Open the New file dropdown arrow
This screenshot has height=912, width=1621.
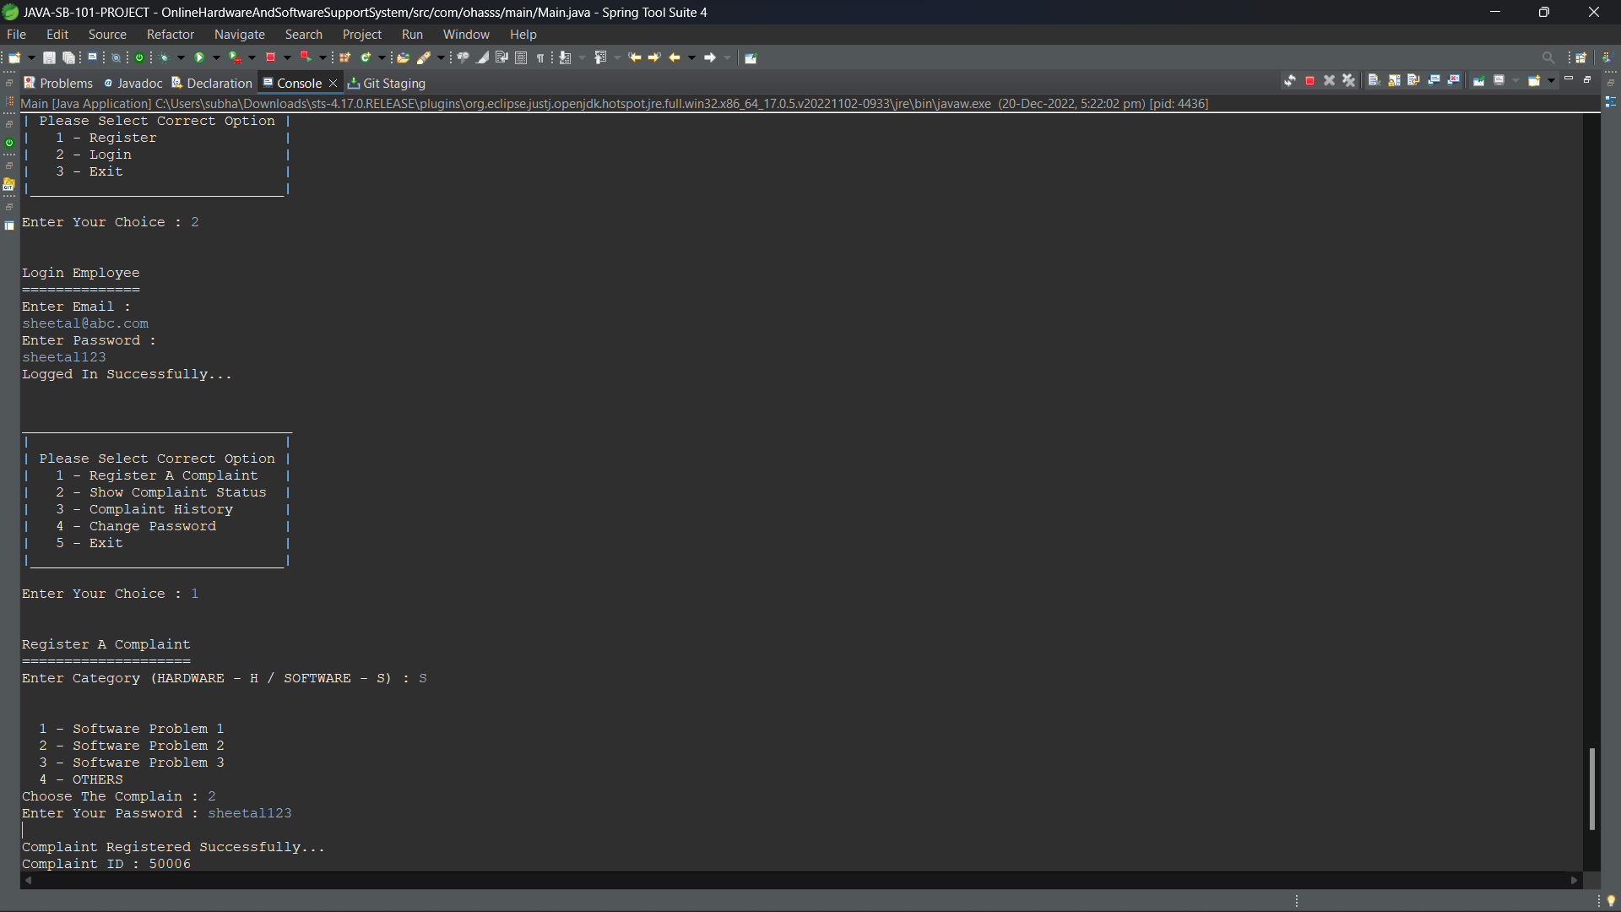pyautogui.click(x=31, y=57)
